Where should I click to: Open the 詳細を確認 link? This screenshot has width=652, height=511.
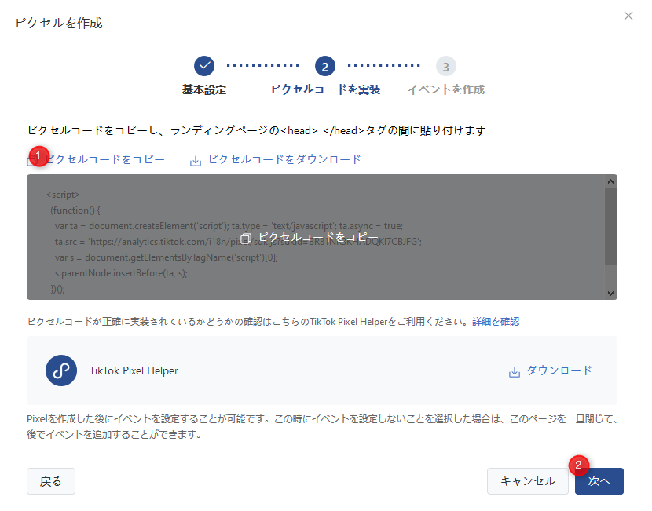click(496, 322)
